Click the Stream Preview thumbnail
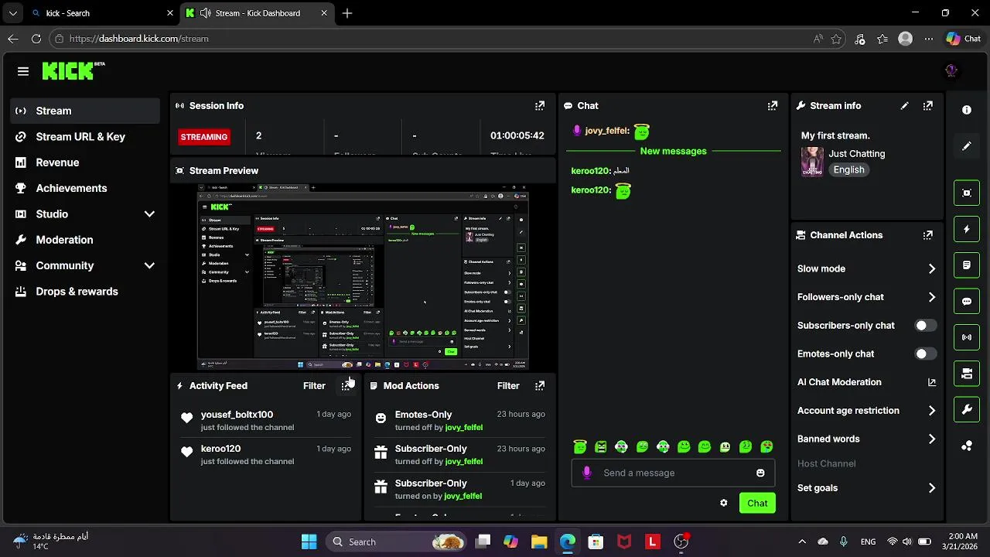This screenshot has height=557, width=990. tap(363, 277)
